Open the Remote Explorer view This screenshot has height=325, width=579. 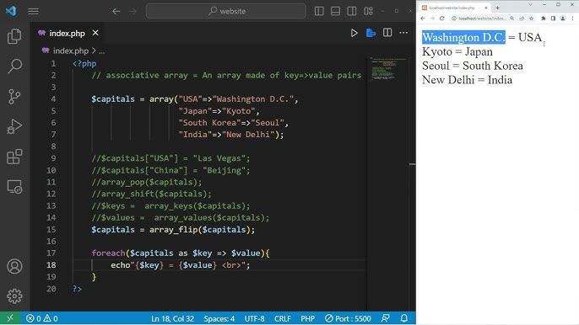[x=14, y=187]
